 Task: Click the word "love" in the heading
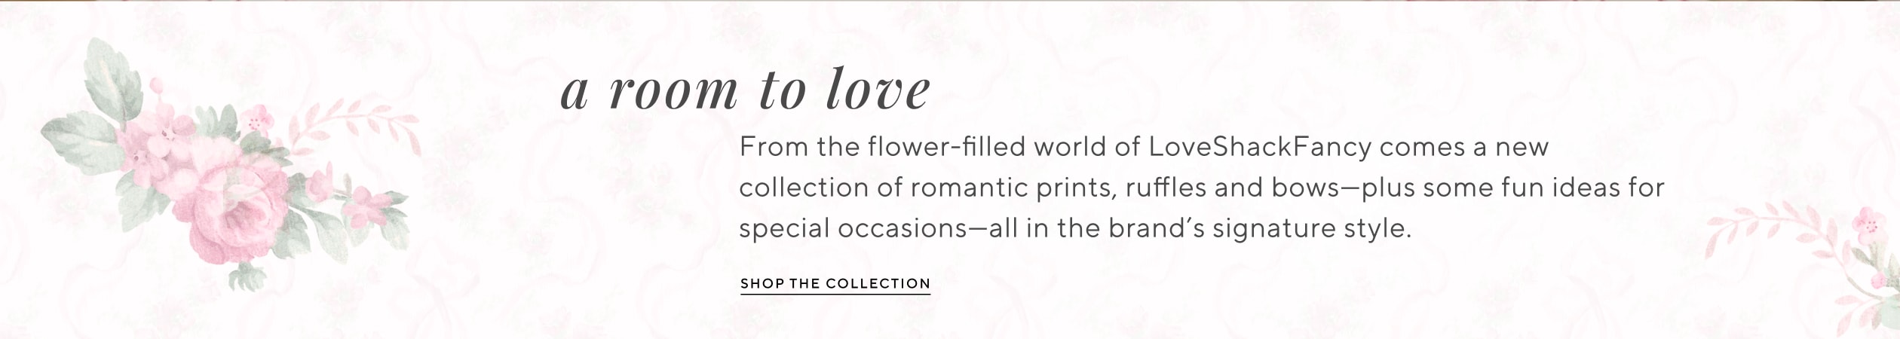point(878,92)
